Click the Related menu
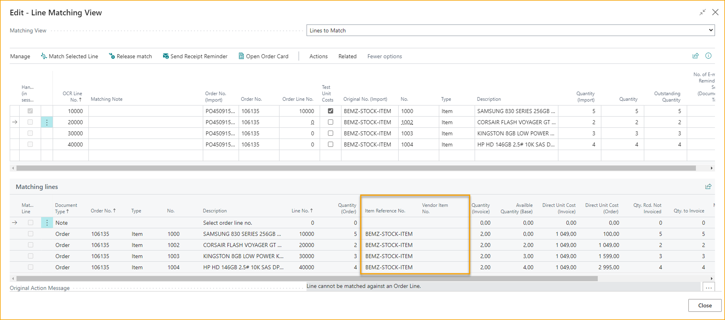 (347, 56)
